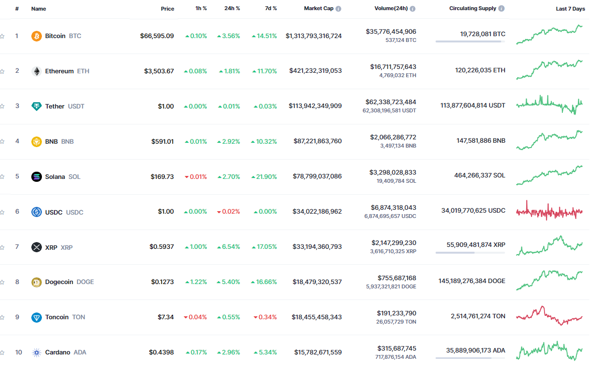The width and height of the screenshot is (598, 367).
Task: Click Bitcoin's circulating supply progress bar
Action: [470, 41]
